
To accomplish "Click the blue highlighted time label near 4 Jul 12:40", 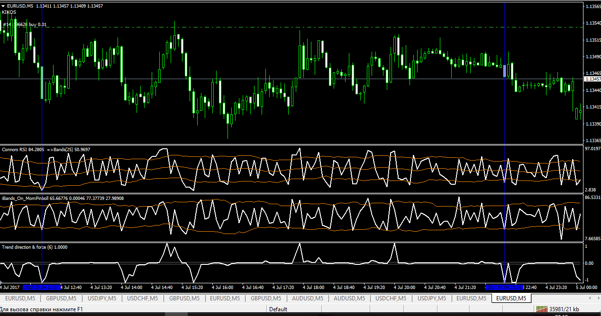I will (x=41, y=287).
